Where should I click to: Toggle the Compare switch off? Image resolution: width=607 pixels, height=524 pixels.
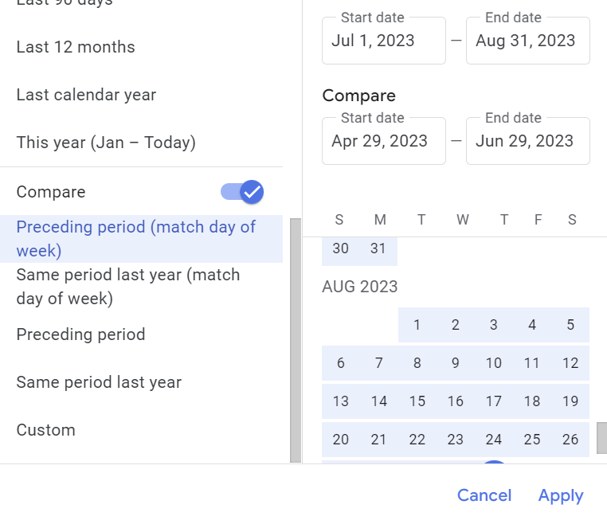tap(242, 192)
